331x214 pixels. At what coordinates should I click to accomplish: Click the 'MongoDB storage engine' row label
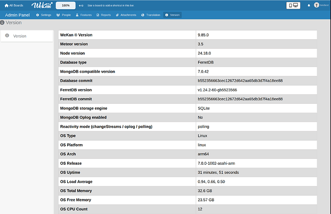83,108
